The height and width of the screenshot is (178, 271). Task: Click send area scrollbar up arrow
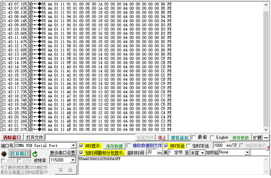pyautogui.click(x=266, y=160)
